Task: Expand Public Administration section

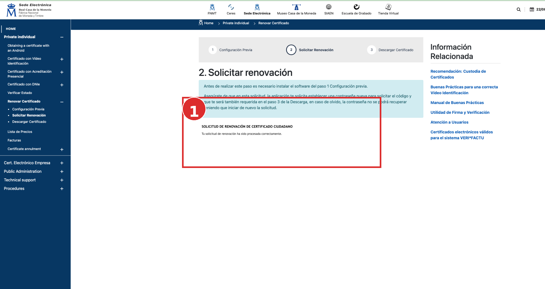Action: pyautogui.click(x=62, y=172)
